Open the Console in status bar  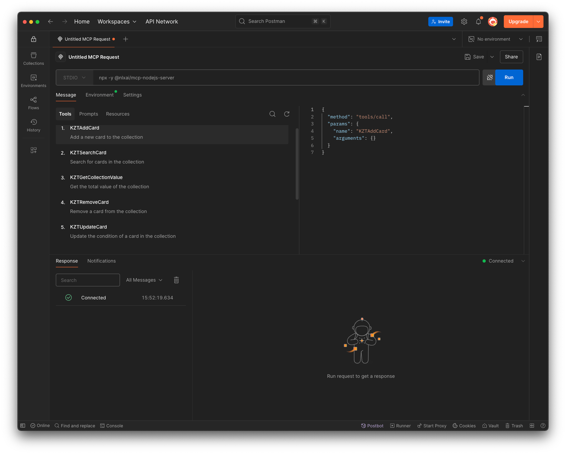pos(112,426)
